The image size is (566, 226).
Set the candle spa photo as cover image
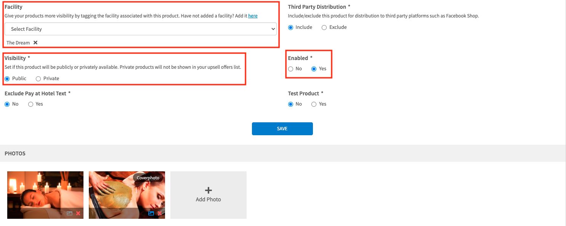[69, 213]
